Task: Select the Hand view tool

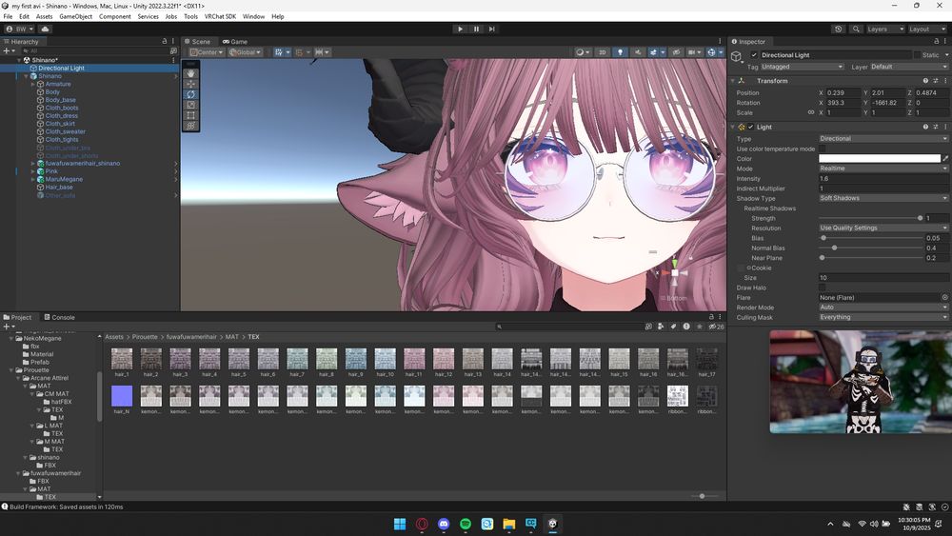Action: tap(190, 73)
